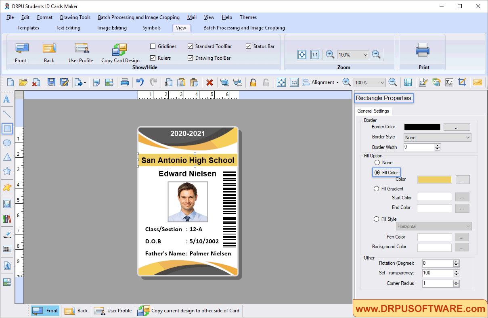The image size is (488, 318).
Task: Switch to the Image Editing tab
Action: click(112, 28)
